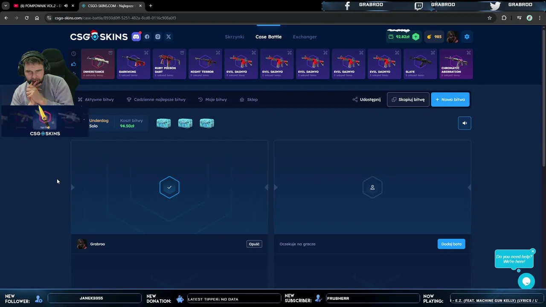The width and height of the screenshot is (546, 307).
Task: Dismiss the 'Do you need help?' popup
Action: (x=533, y=251)
